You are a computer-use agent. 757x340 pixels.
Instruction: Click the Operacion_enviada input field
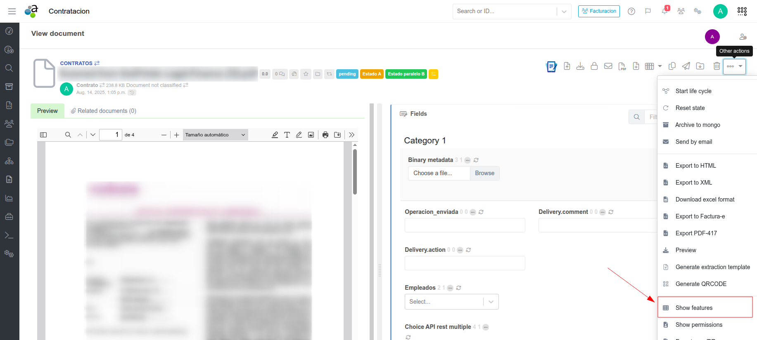tap(465, 225)
